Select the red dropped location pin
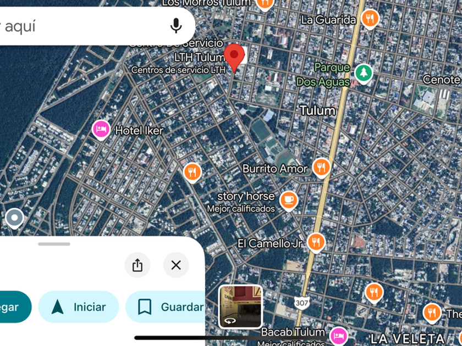Viewport: 462px width, 346px height. (x=234, y=58)
